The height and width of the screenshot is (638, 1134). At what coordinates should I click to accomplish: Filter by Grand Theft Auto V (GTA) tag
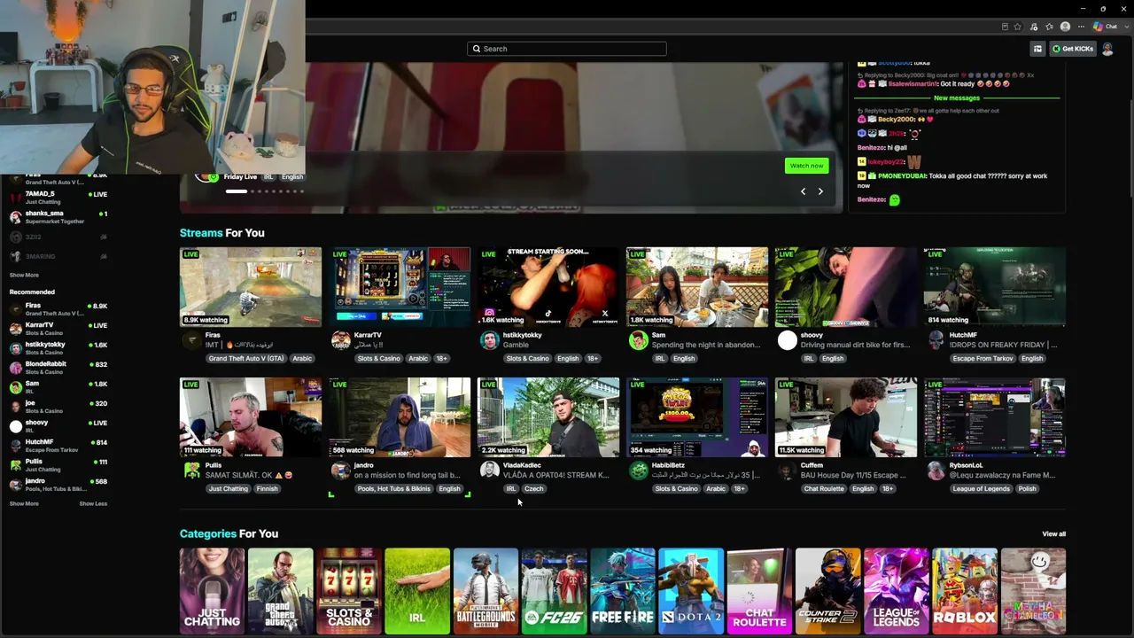click(x=246, y=359)
